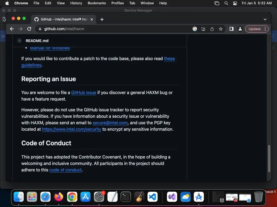The height and width of the screenshot is (207, 277).
Task: Expand the tab search chevron
Action: click(x=265, y=19)
